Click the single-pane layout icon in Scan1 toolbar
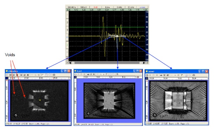214x130 pixels. pyautogui.click(x=76, y=74)
